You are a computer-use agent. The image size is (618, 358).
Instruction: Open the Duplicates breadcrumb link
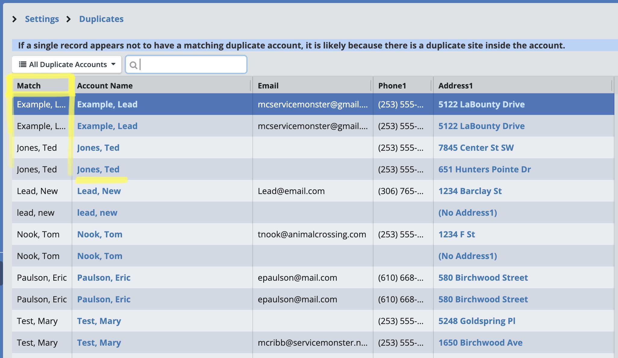click(x=101, y=19)
